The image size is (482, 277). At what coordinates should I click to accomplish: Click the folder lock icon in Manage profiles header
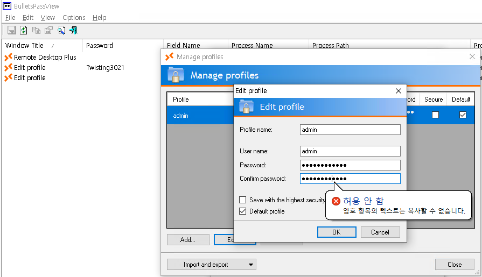point(176,75)
